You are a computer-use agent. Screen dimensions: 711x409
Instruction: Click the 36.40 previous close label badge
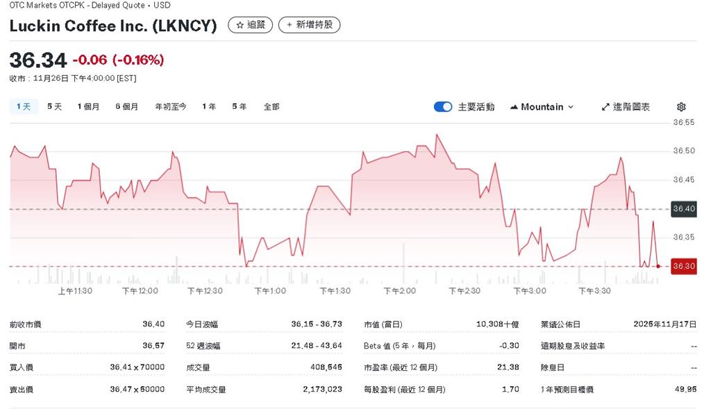pyautogui.click(x=683, y=208)
